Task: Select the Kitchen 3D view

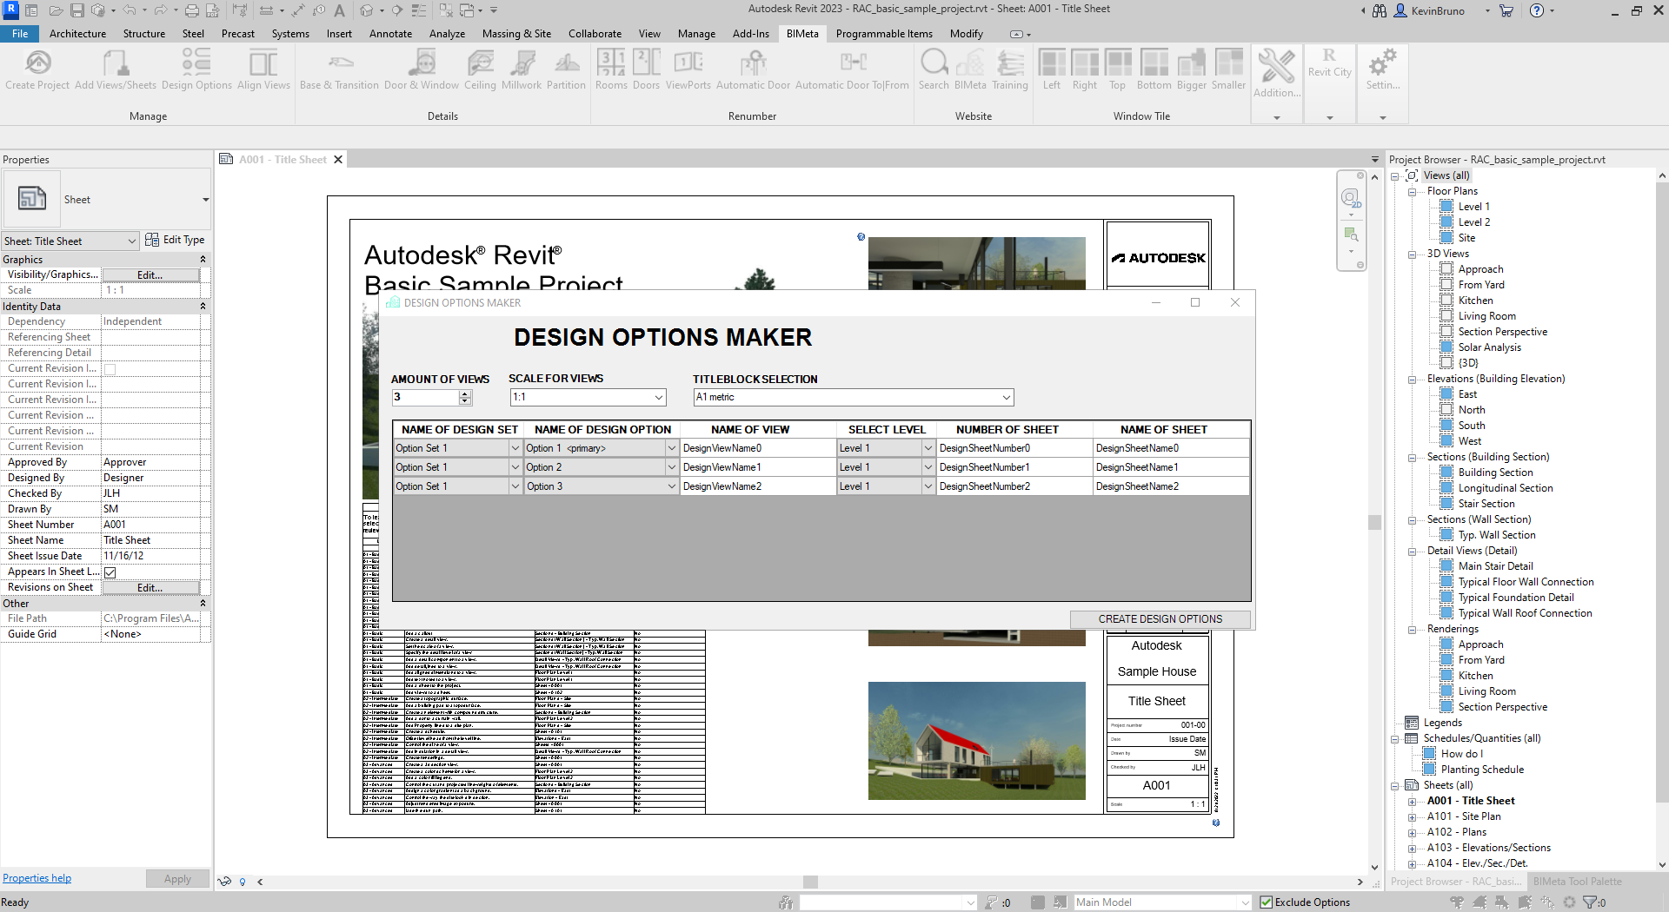Action: (x=1475, y=301)
